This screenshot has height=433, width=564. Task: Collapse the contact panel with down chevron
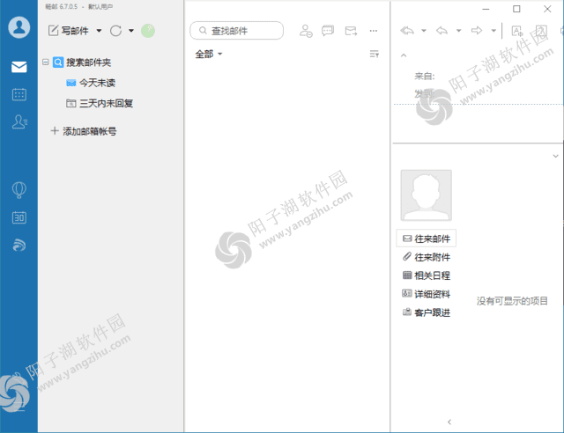point(555,156)
